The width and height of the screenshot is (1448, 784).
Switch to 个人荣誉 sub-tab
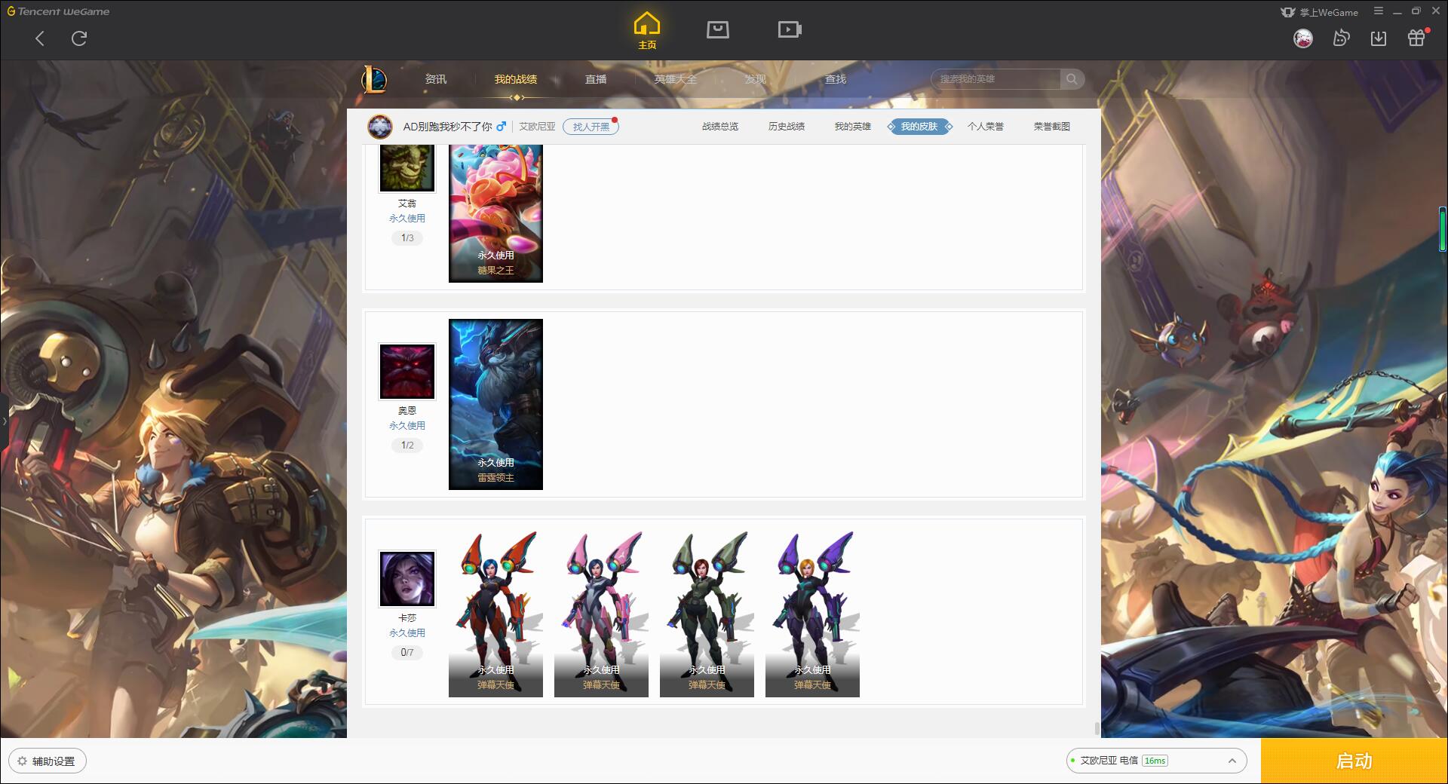coord(986,127)
